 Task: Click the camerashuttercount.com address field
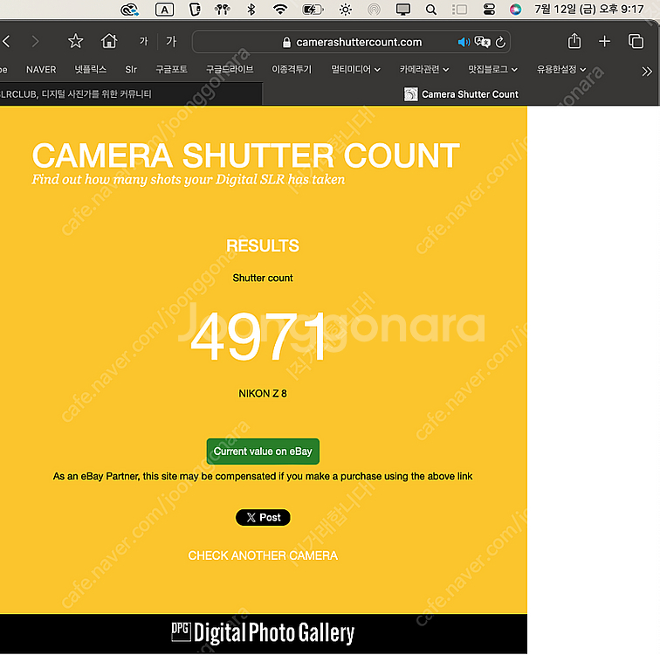click(351, 42)
